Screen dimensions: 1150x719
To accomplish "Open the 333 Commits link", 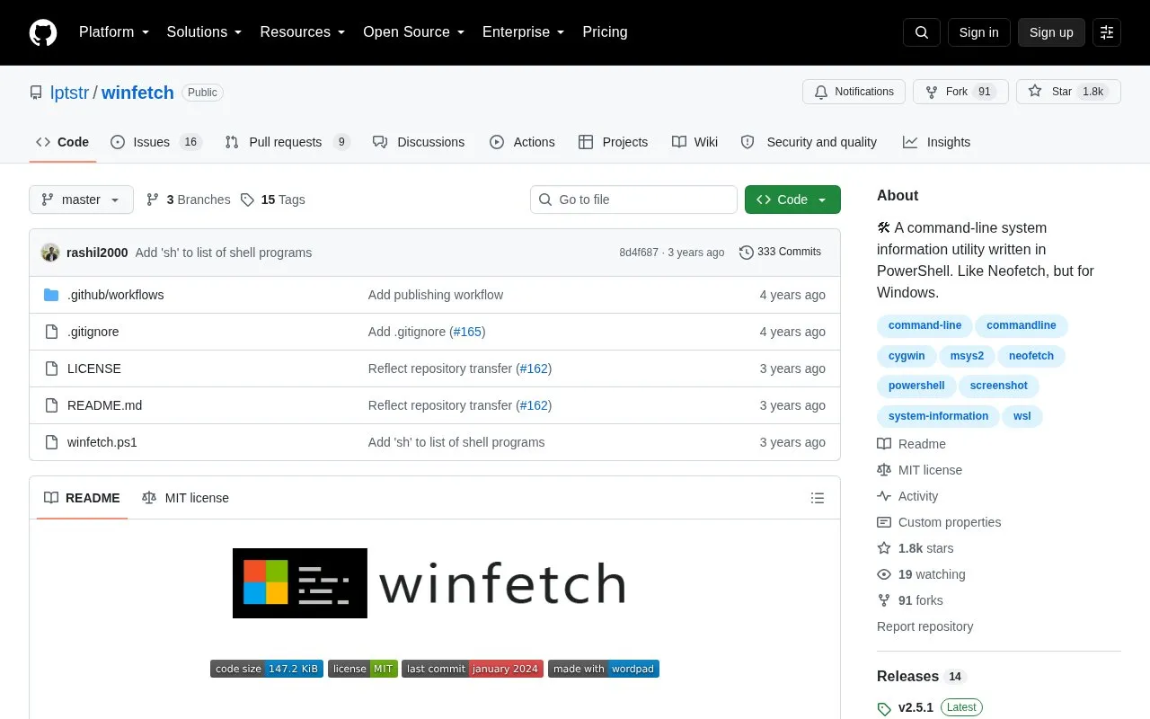I will (780, 253).
